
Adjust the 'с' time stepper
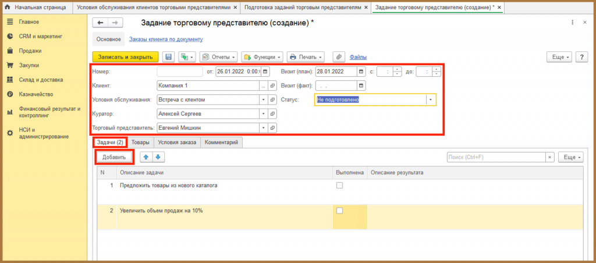(397, 72)
